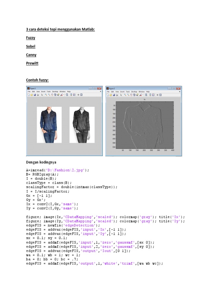Image resolution: width=222 pixels, height=297 pixels.
Task: Select Edit Plot arrow in Figure 2
Action: pyautogui.click(x=121, y=95)
